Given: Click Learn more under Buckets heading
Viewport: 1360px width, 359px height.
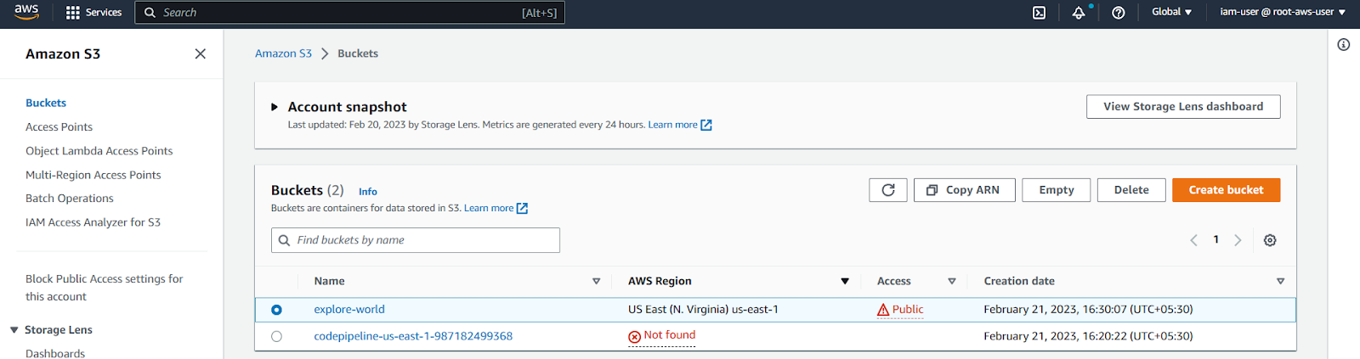Looking at the screenshot, I should click(x=488, y=208).
